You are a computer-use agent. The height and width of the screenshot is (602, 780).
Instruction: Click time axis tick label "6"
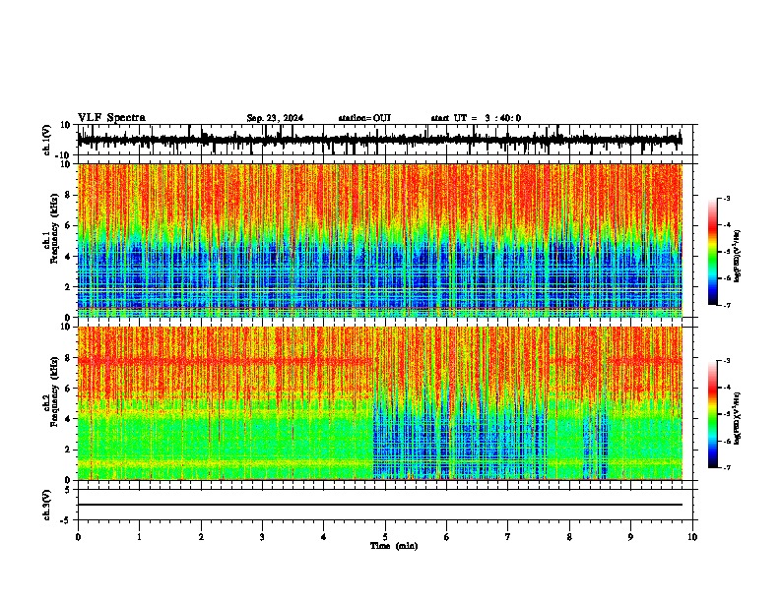(x=447, y=537)
